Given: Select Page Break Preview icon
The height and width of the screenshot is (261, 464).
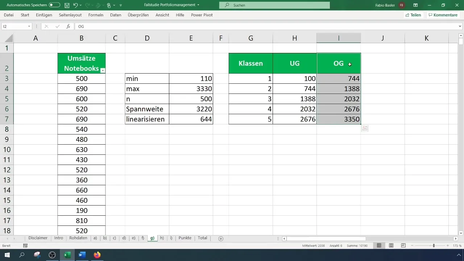Looking at the screenshot, I should pos(403,245).
